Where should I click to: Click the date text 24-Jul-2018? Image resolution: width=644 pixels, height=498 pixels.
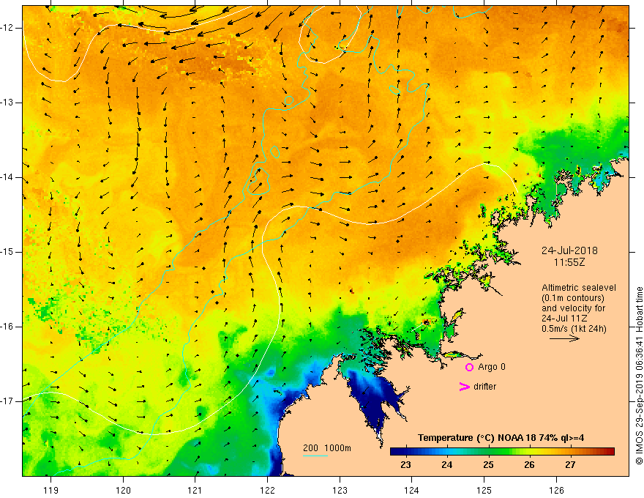[569, 250]
